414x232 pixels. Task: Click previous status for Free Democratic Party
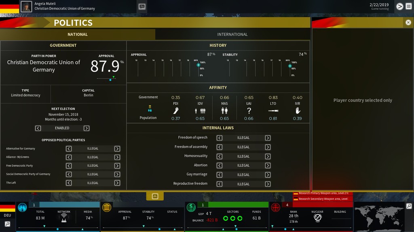point(69,166)
